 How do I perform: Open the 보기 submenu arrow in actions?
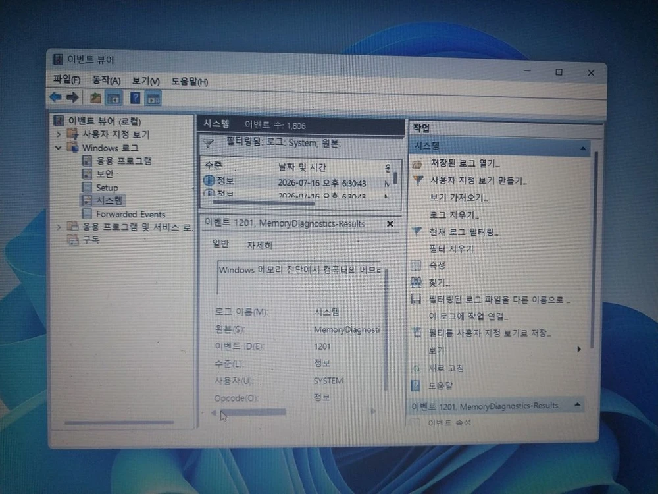[x=579, y=349]
